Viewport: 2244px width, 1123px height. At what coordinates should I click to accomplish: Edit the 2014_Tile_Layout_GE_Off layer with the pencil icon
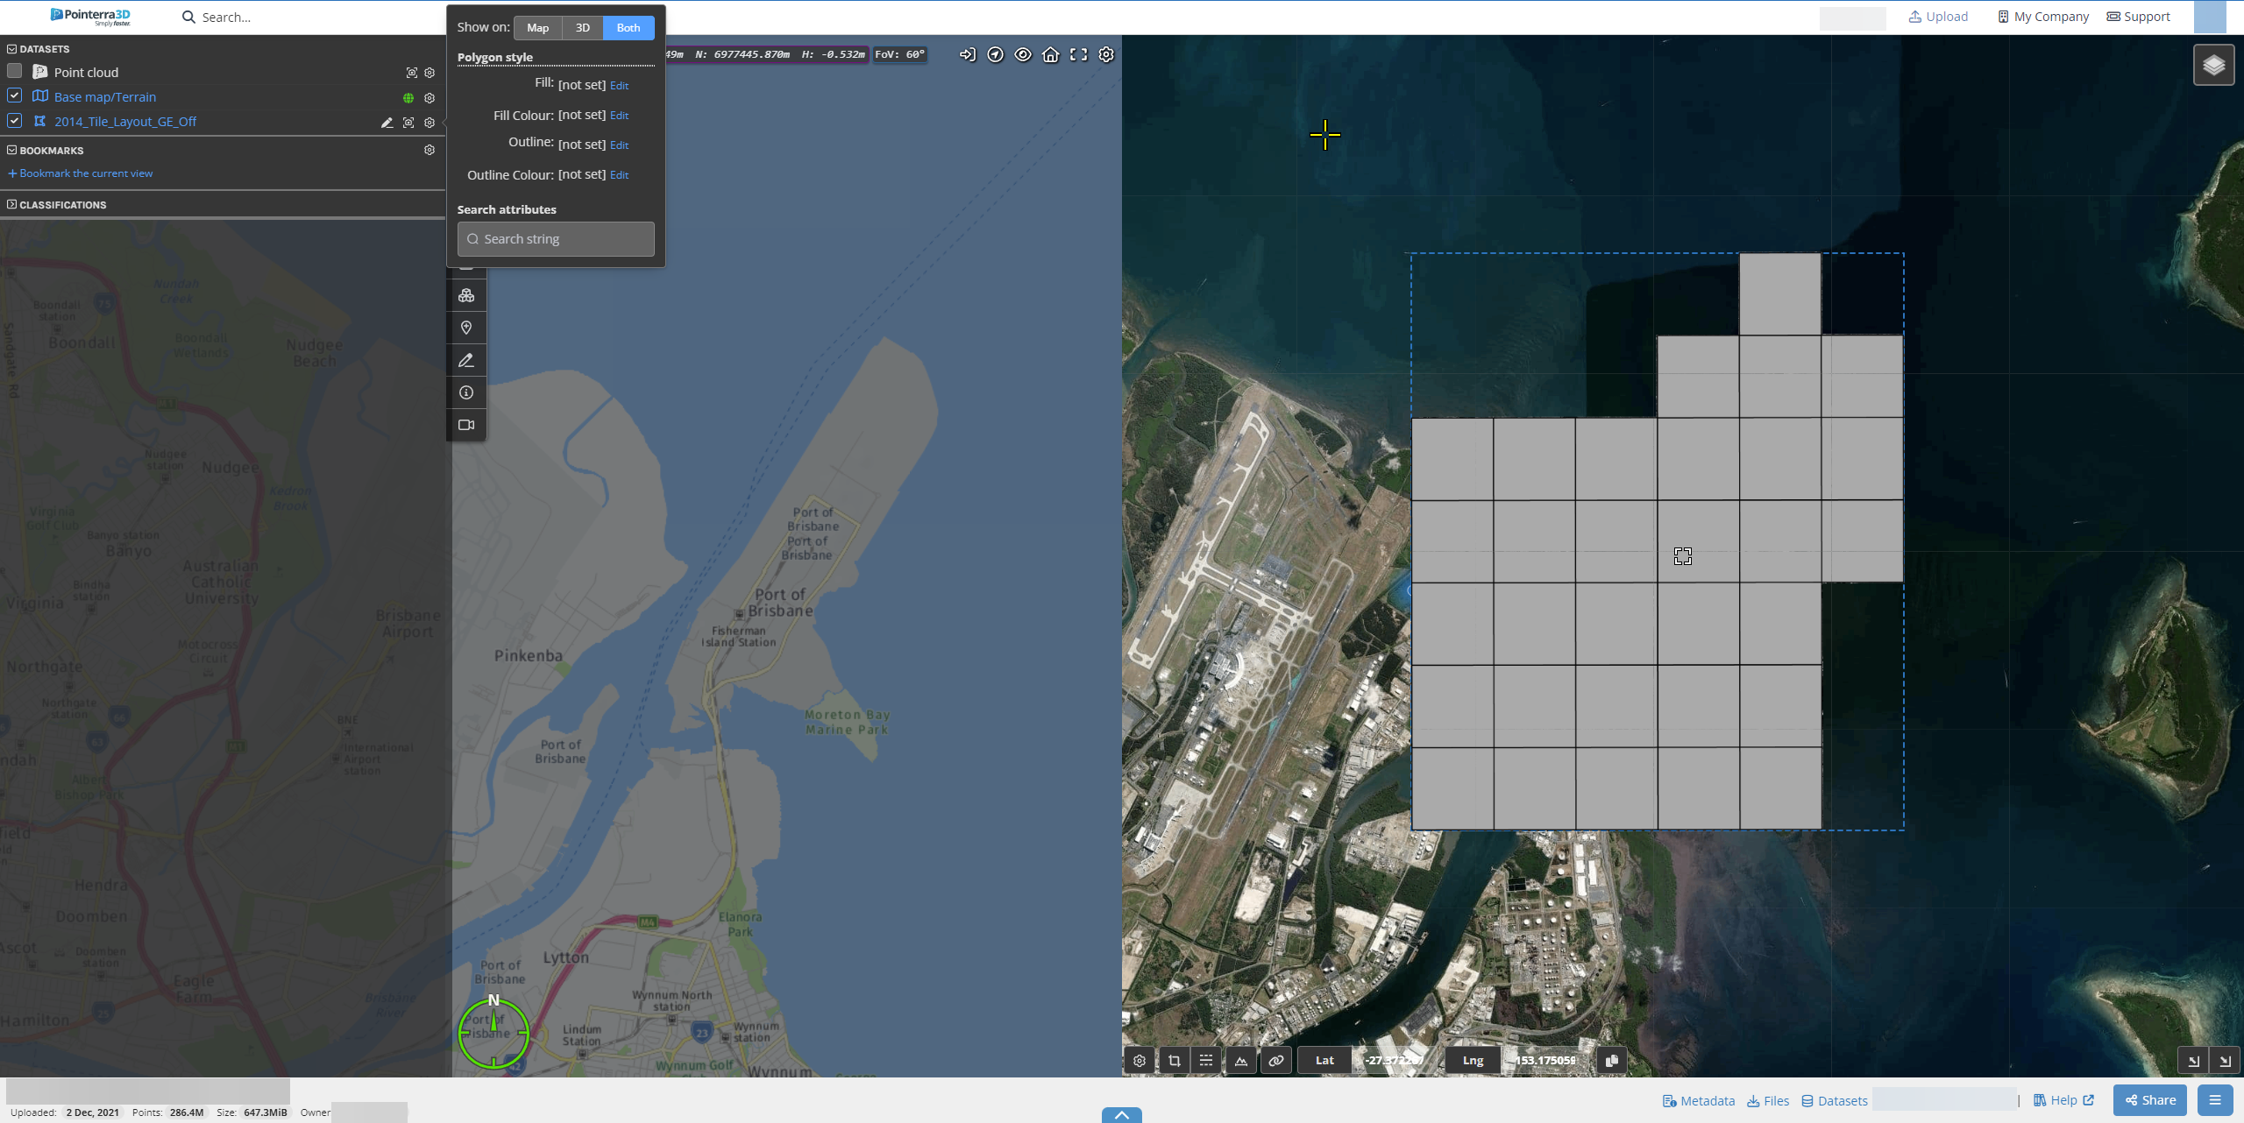point(387,123)
